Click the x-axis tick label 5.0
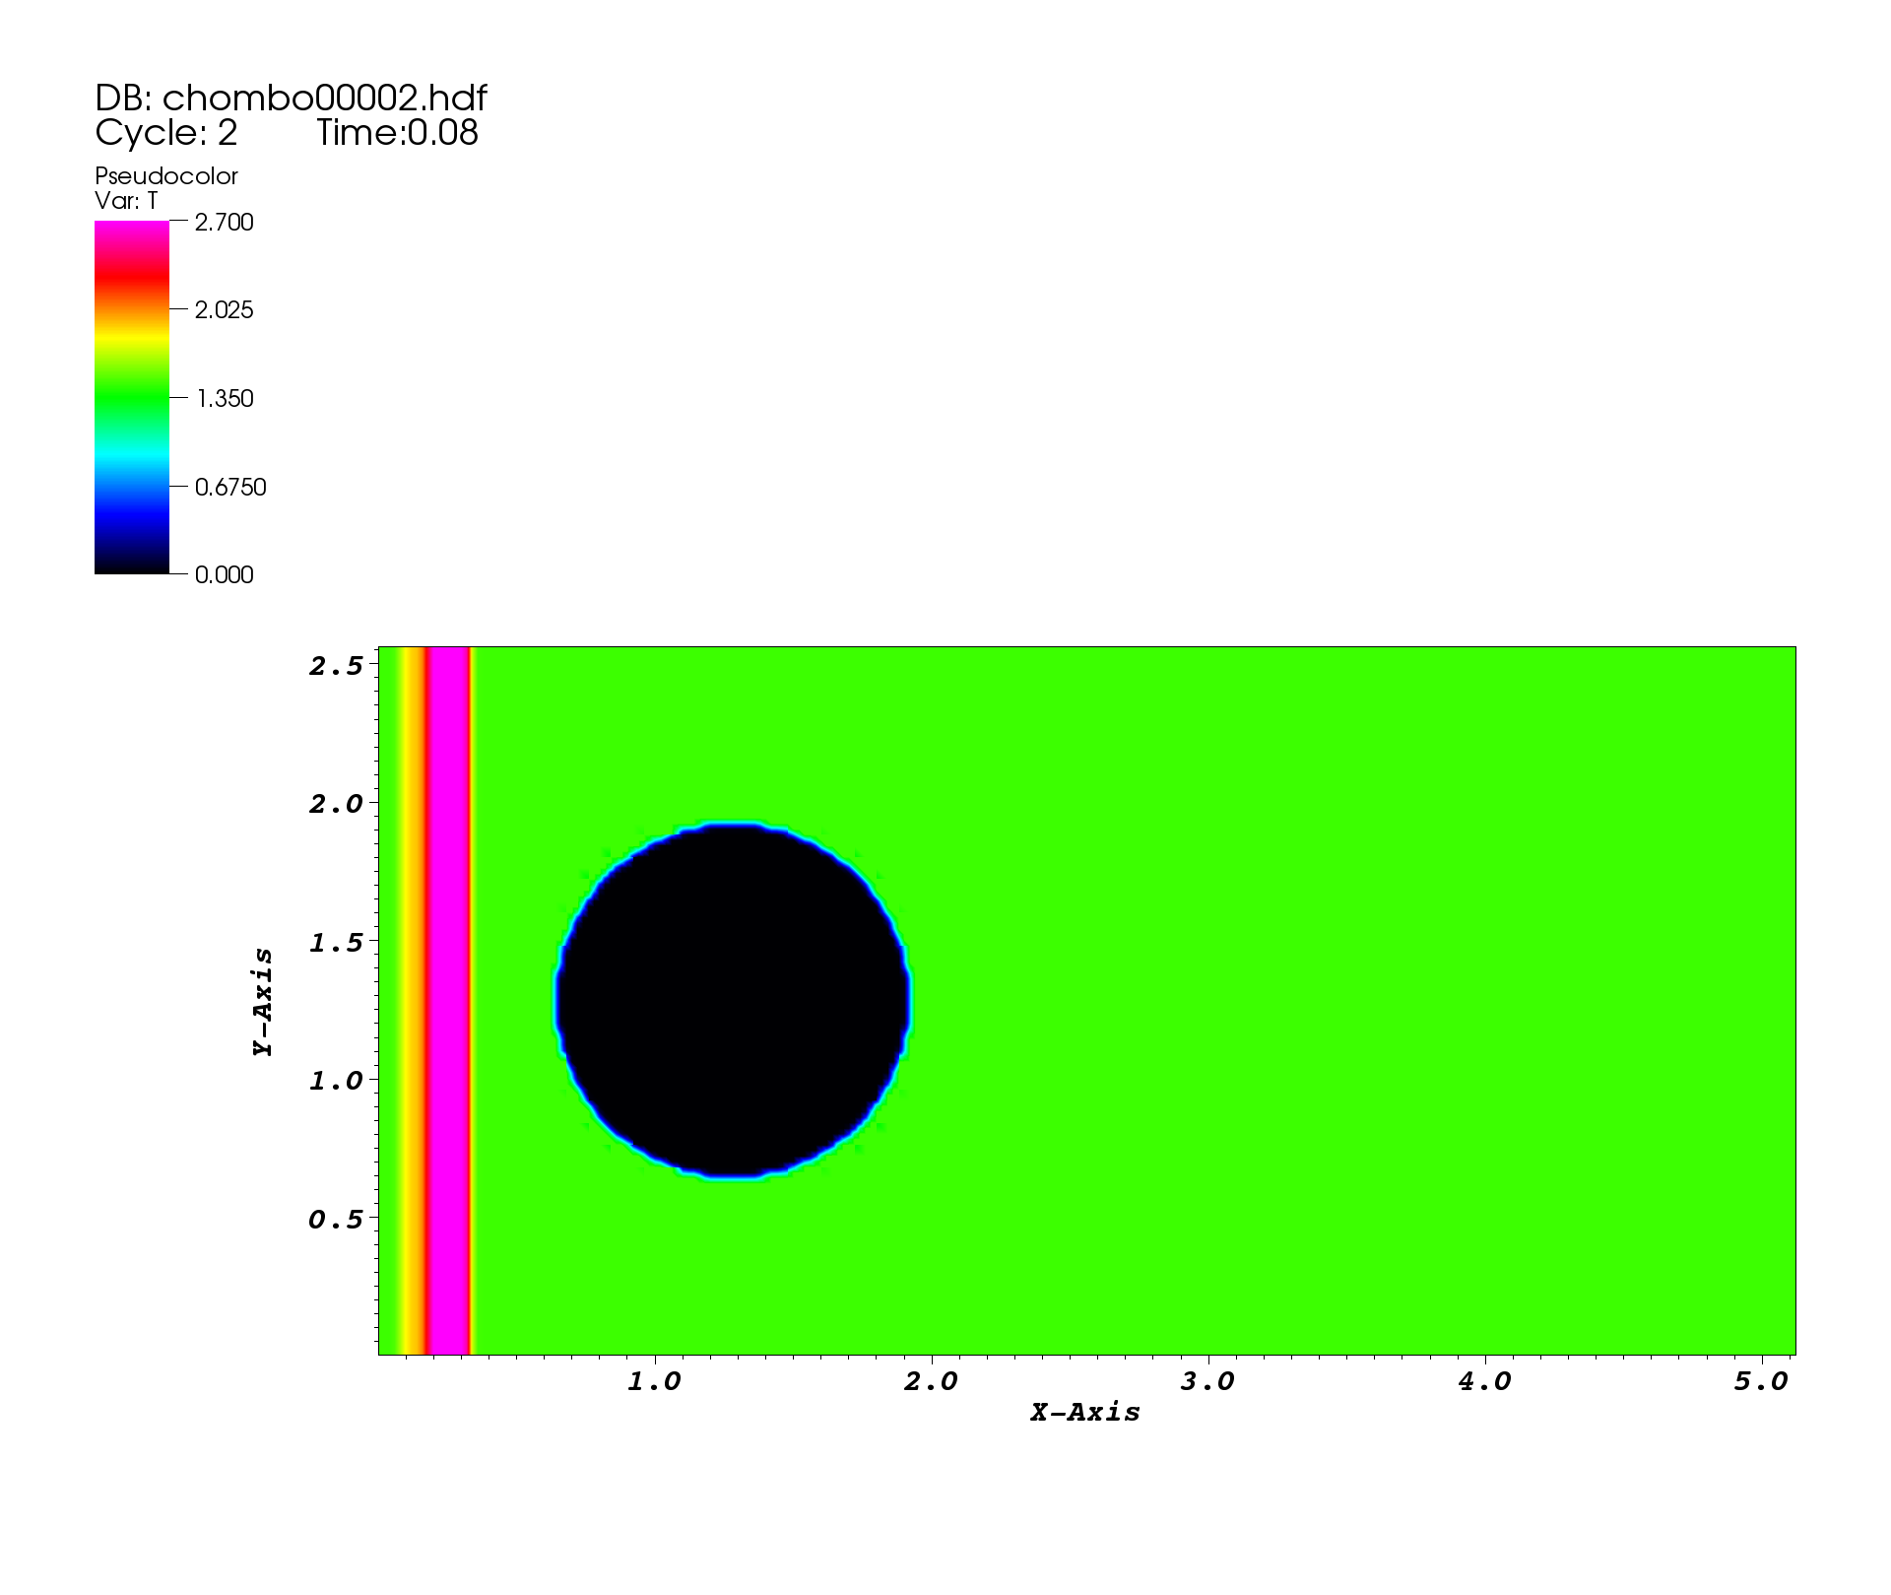Image resolution: width=1891 pixels, height=1595 pixels. (1761, 1382)
